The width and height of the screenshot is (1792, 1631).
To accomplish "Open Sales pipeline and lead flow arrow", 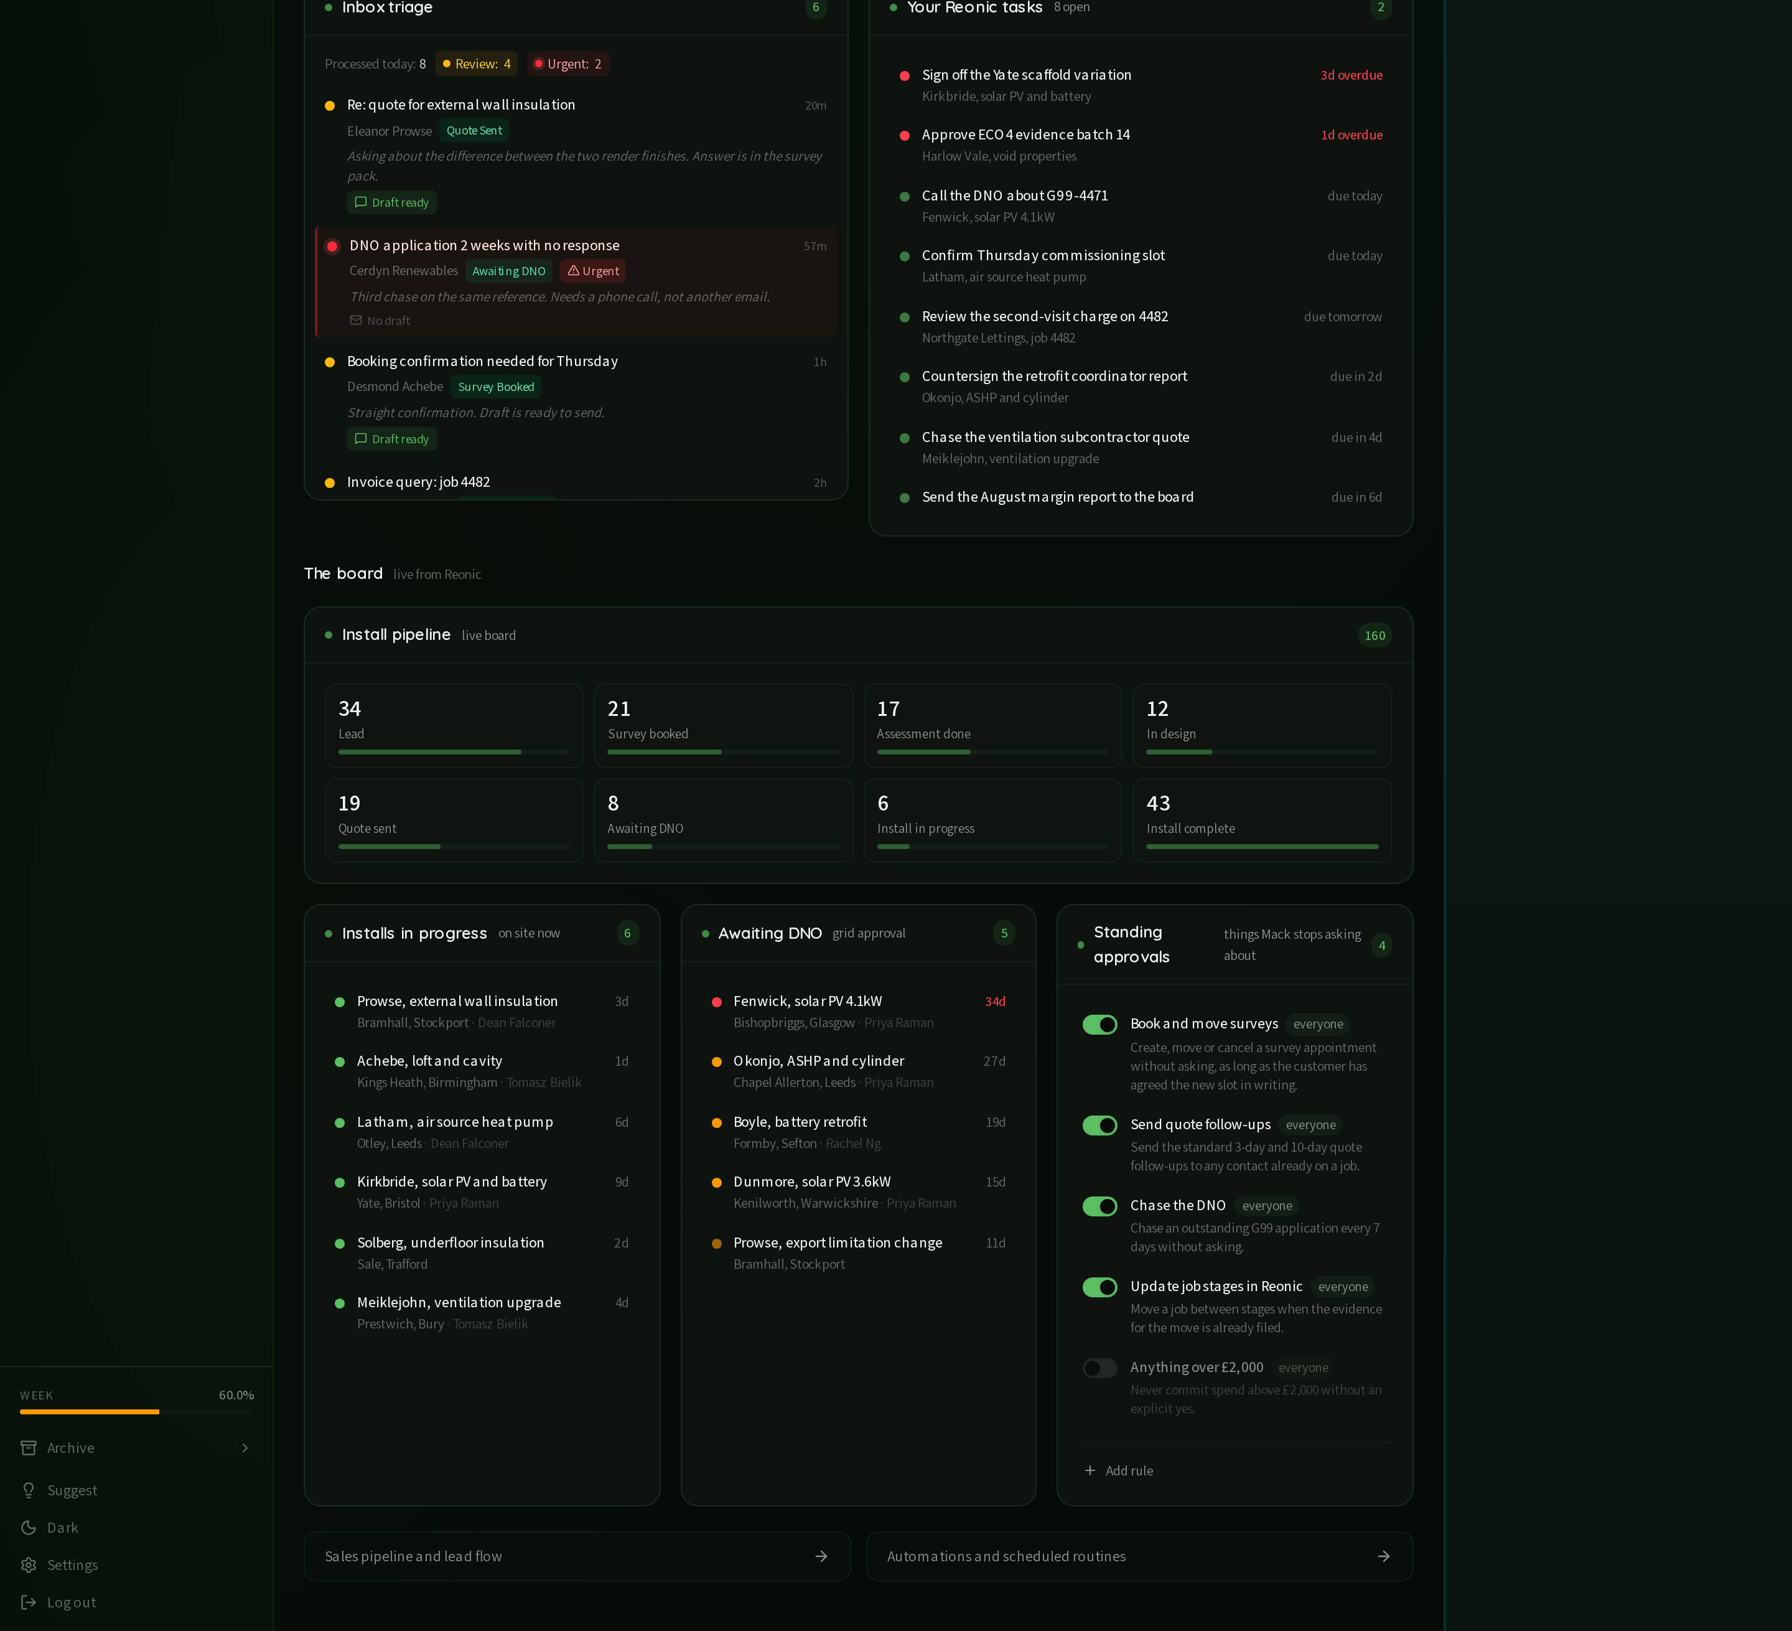I will click(x=821, y=1556).
